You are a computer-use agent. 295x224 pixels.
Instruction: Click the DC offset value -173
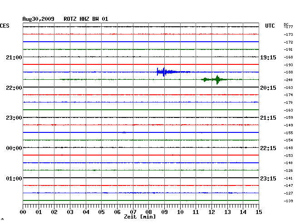click(x=288, y=34)
